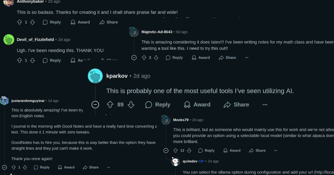Reply to kparkov's comment

point(158,104)
